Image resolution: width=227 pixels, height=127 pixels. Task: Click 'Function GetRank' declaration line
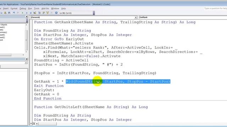(x=115, y=22)
